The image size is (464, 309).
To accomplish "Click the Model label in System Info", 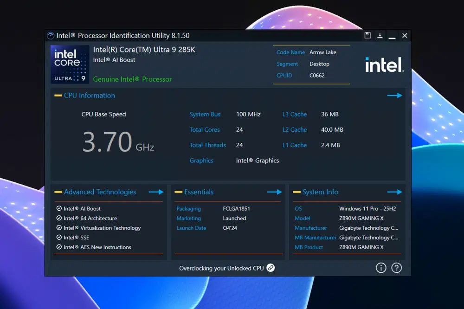I will pos(303,218).
